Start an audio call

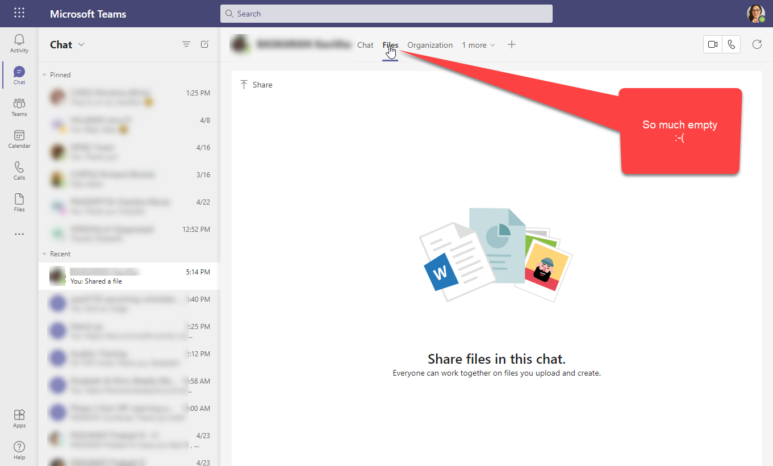click(731, 44)
